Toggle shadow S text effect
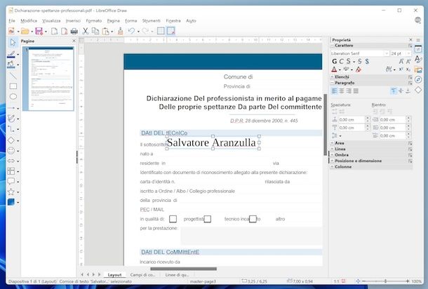Image resolution: width=428 pixels, height=289 pixels. 367,62
